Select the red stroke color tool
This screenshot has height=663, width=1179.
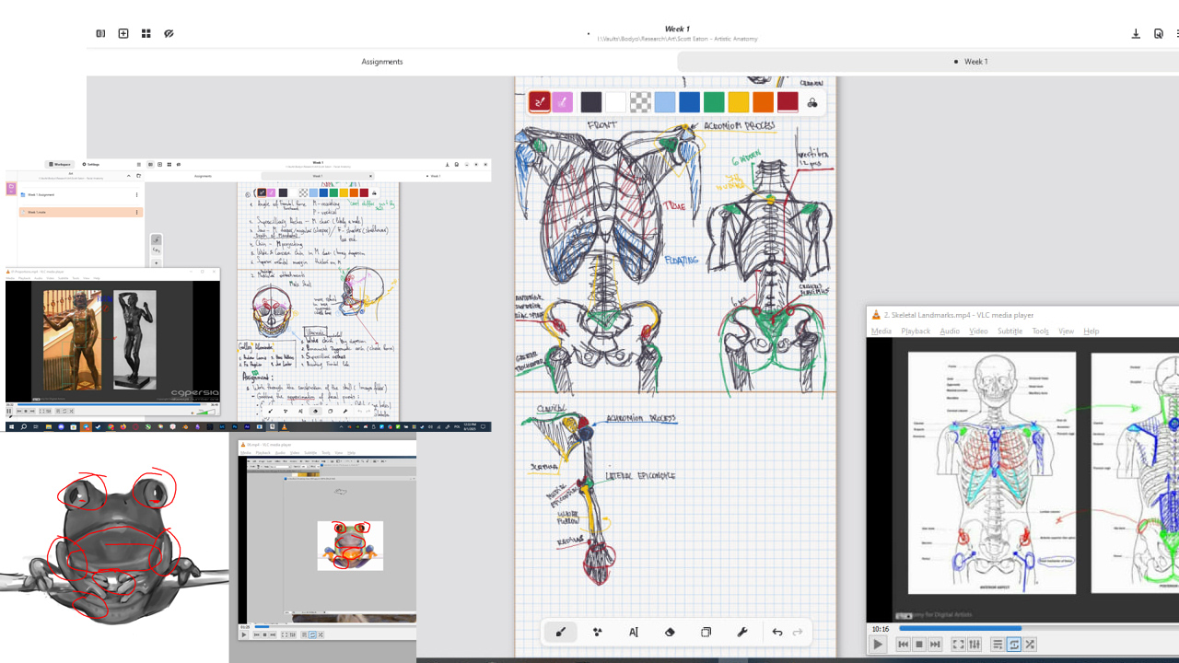point(540,102)
